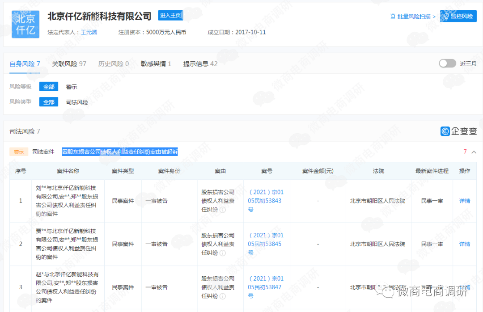Screen dimensions: 483x312
Task: Click the 北京仟亿 company logo
Action: [x=25, y=24]
